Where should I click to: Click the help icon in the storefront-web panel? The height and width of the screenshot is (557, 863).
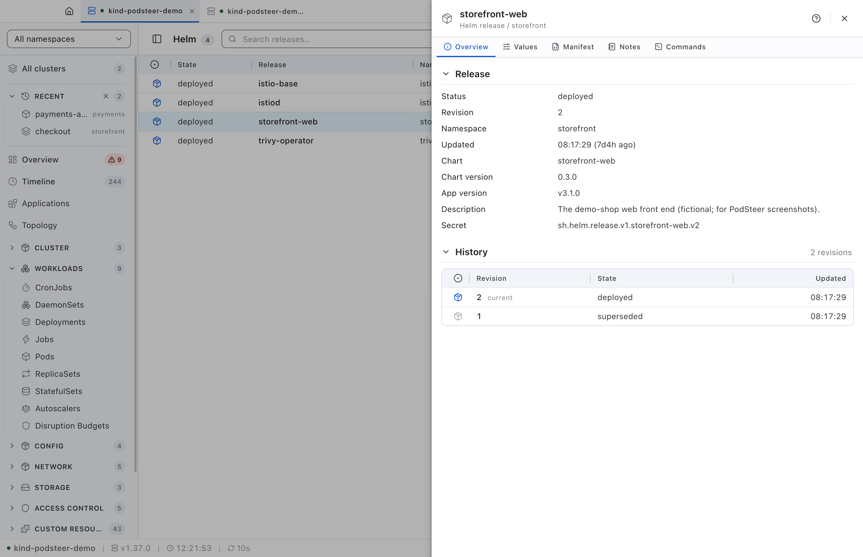click(x=816, y=18)
